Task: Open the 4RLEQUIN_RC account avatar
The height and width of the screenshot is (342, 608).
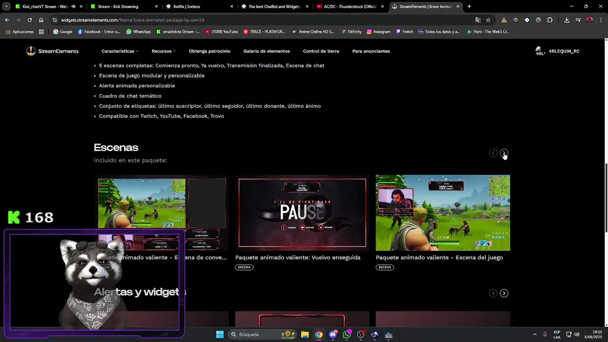Action: pyautogui.click(x=540, y=51)
